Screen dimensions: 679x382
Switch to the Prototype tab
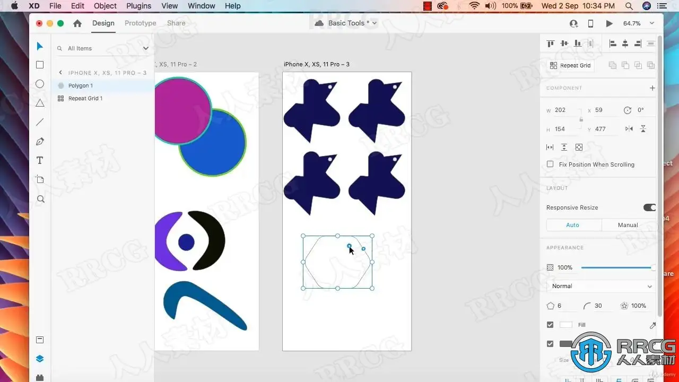(141, 23)
